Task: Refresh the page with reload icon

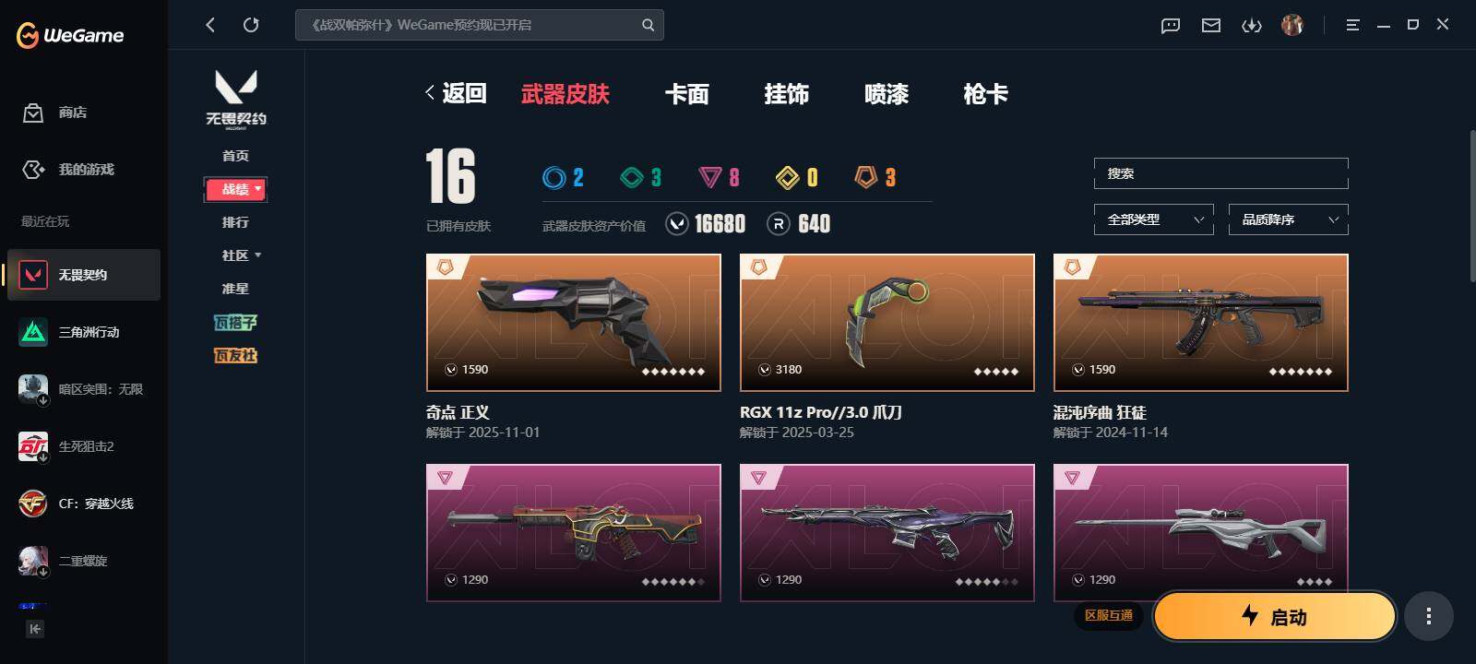Action: click(251, 25)
